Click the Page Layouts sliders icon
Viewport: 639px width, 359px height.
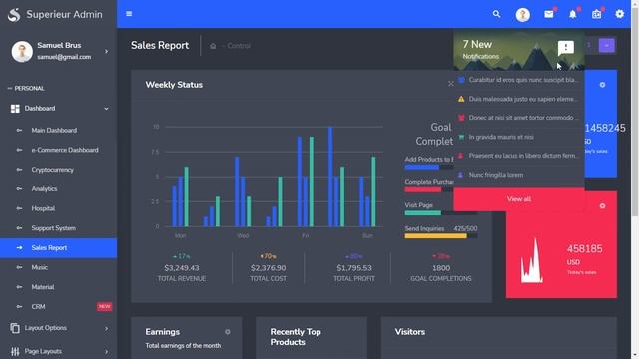tap(15, 352)
